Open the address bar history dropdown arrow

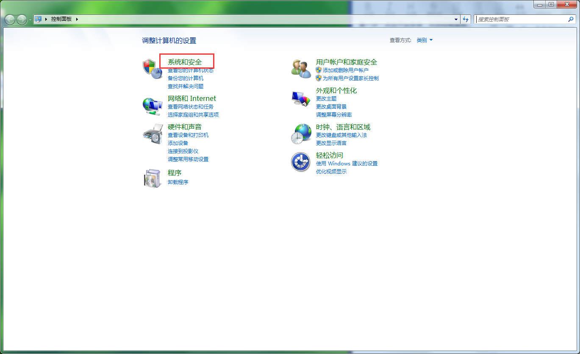456,19
